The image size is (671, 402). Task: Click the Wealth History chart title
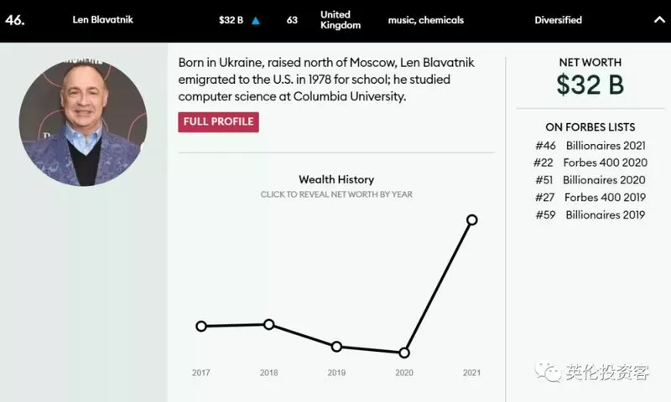pyautogui.click(x=336, y=179)
